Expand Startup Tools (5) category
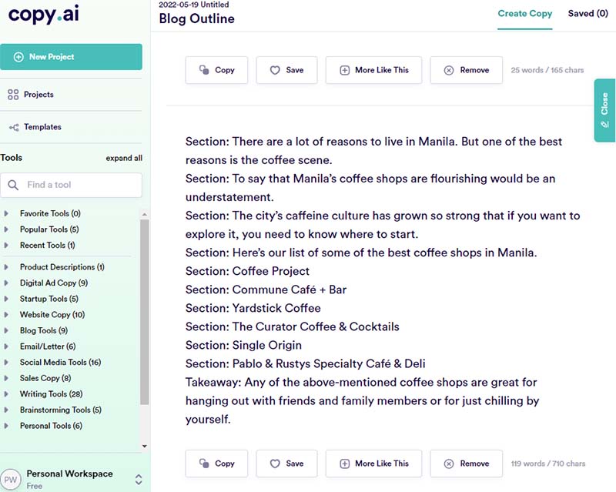616x492 pixels. (x=6, y=299)
